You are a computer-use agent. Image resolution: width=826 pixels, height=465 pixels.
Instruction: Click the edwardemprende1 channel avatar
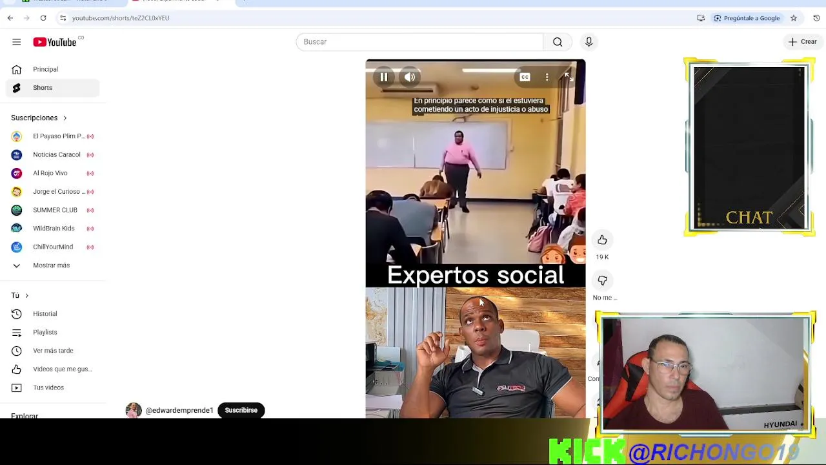click(134, 410)
